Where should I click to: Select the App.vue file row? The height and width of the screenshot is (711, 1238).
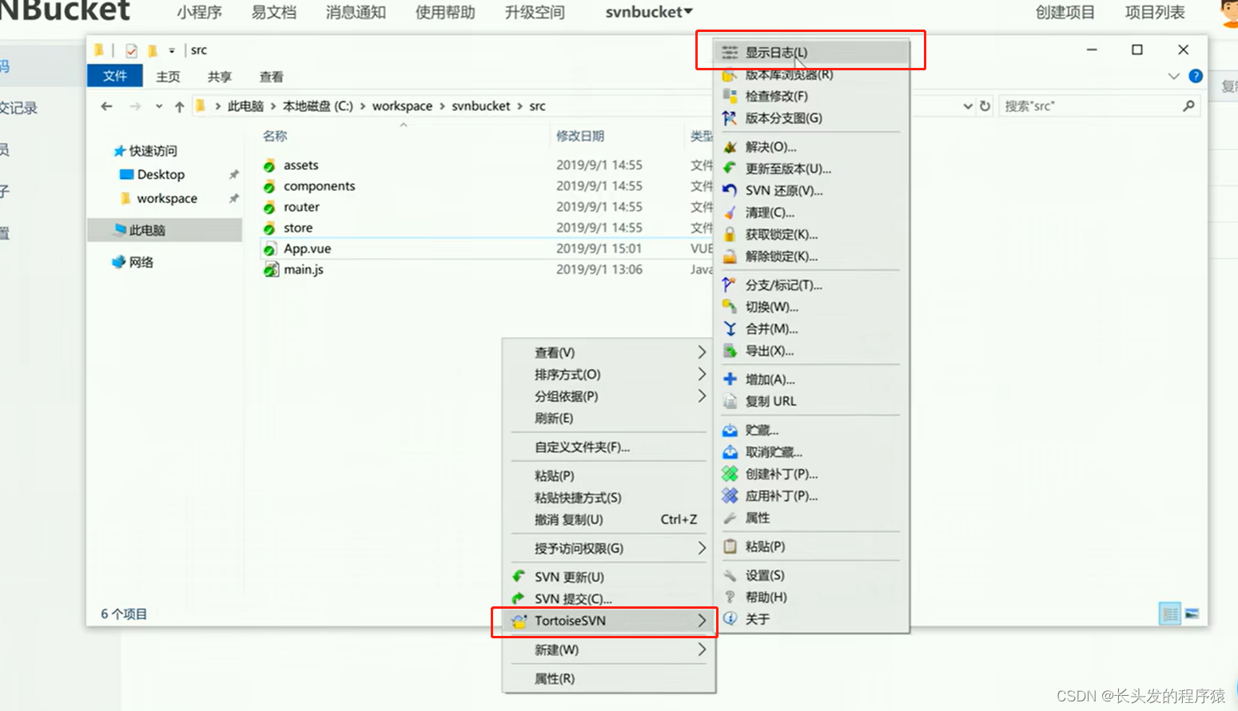click(488, 248)
